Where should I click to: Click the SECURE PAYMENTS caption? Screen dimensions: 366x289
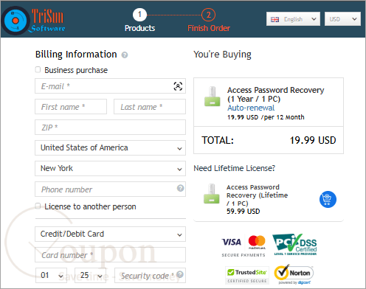click(x=244, y=255)
